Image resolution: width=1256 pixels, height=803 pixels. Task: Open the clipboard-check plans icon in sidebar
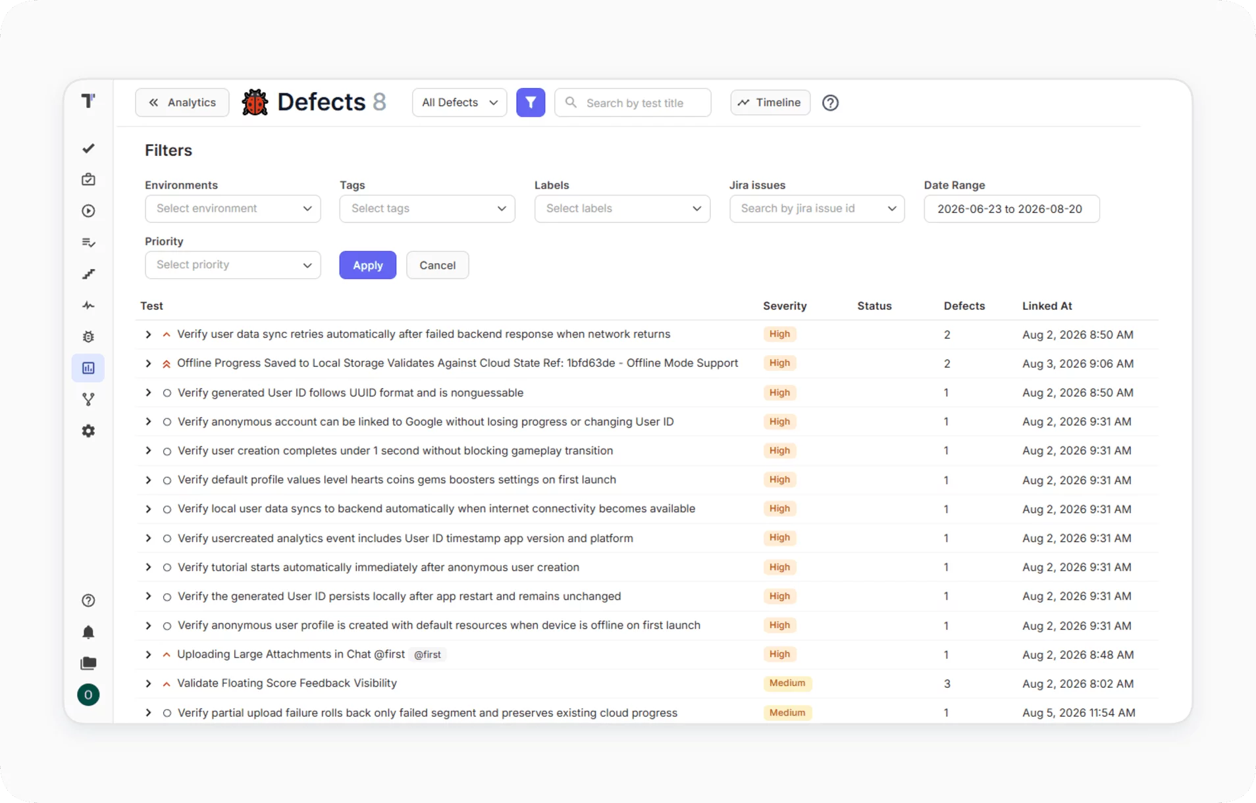click(88, 180)
